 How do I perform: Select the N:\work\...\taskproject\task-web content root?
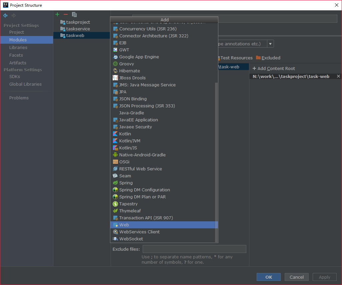[x=291, y=76]
